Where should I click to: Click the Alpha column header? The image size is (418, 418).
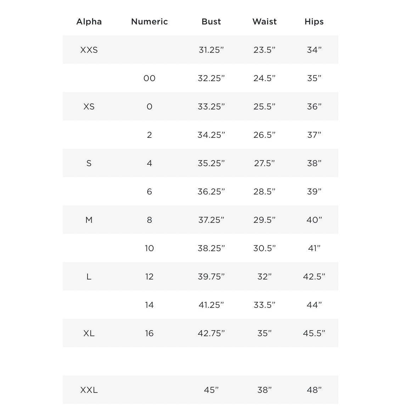[x=89, y=22]
